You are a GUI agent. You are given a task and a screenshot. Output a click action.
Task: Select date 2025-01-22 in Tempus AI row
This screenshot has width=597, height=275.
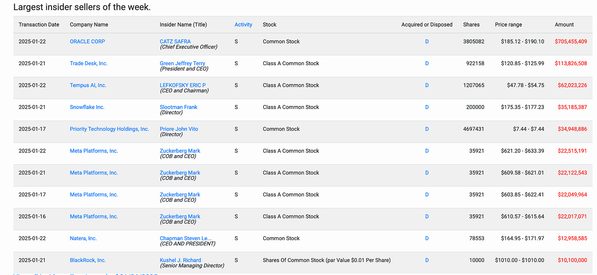pyautogui.click(x=32, y=85)
